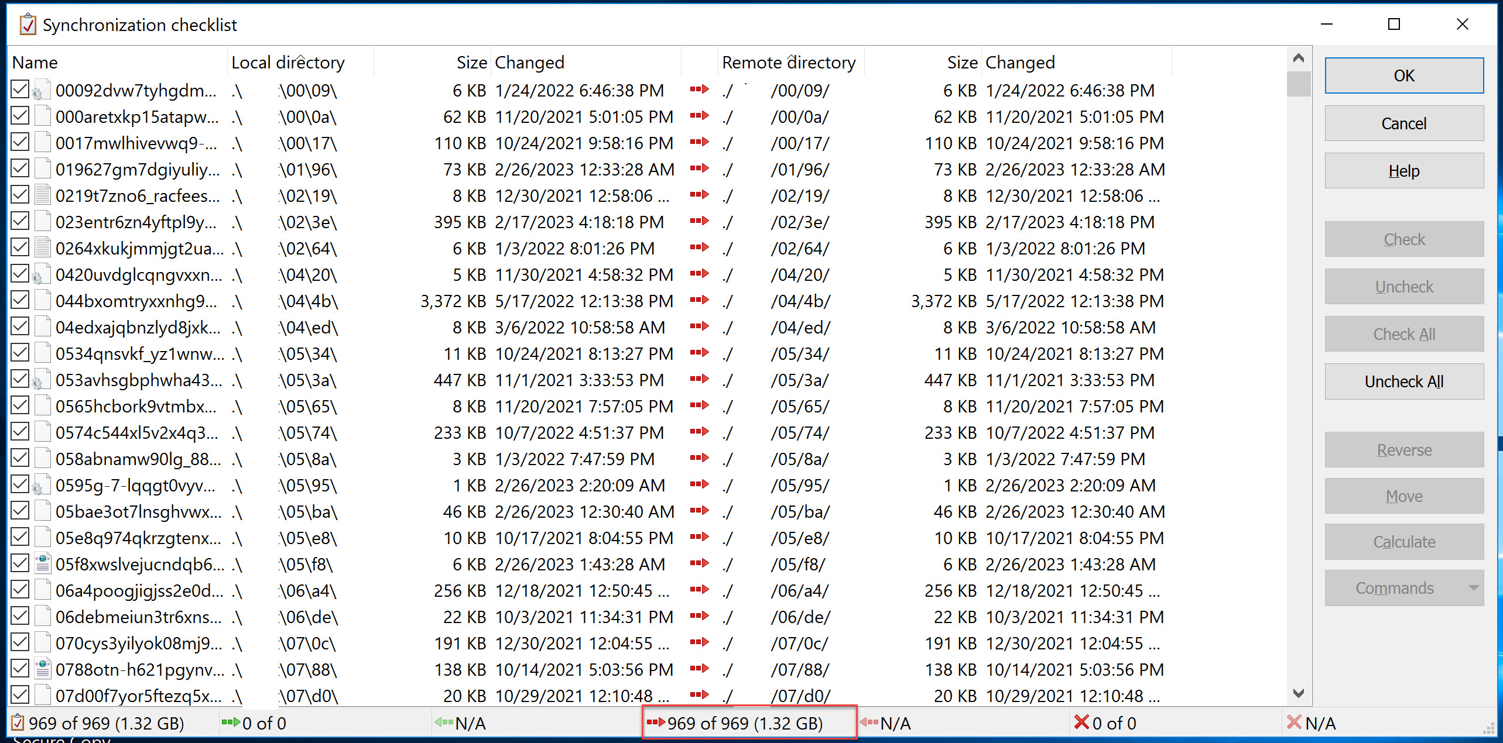Viewport: 1503px width, 743px height.
Task: Click the checklist total icon in status bar
Action: point(18,723)
